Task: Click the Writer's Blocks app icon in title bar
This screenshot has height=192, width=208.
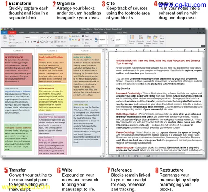Action: coord(2,29)
